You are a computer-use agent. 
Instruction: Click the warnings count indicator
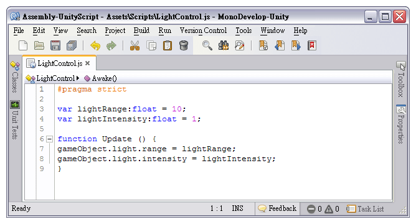point(332,209)
